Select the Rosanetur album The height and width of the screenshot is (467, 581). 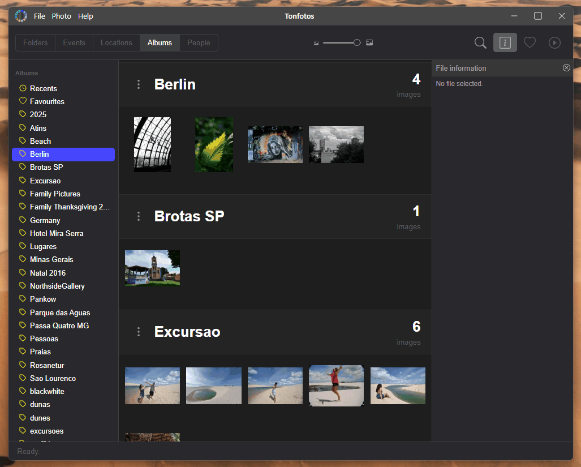coord(63,365)
